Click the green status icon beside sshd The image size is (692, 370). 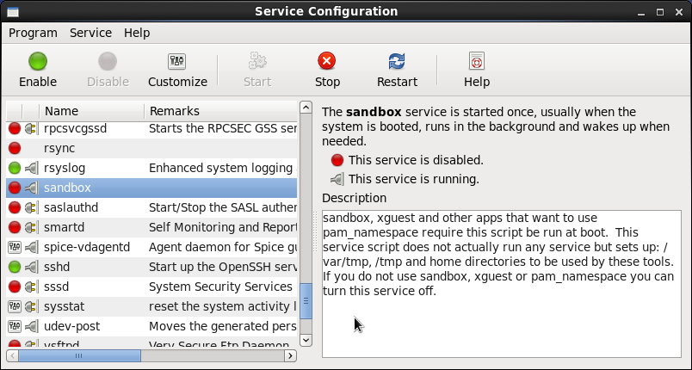pyautogui.click(x=15, y=267)
